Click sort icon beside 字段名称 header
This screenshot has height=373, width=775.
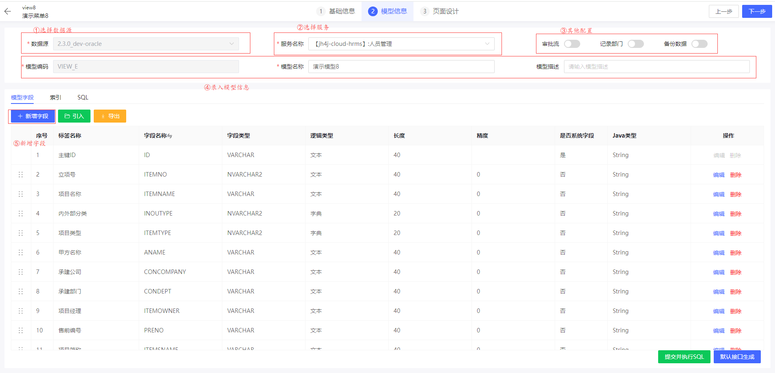[x=170, y=136]
